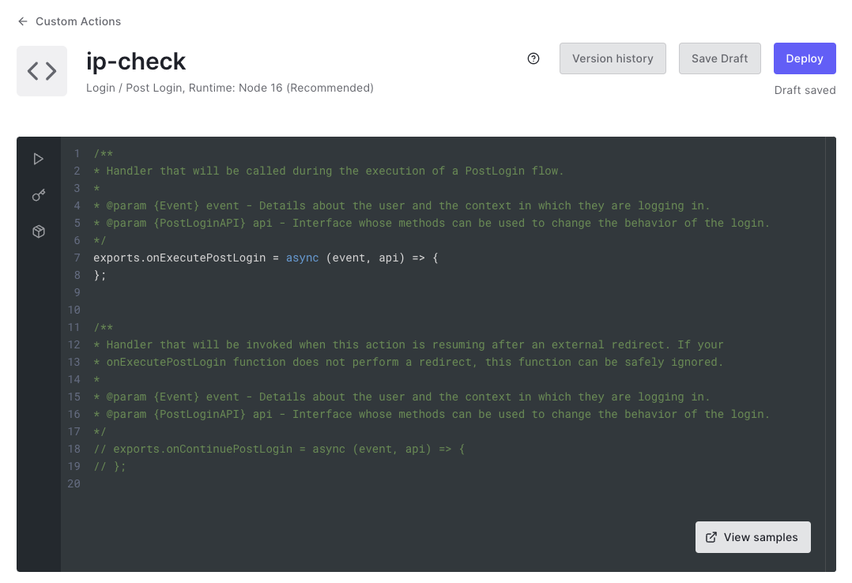Screen dimensions: 852x583
Task: Open the Secrets key icon
Action: point(38,195)
